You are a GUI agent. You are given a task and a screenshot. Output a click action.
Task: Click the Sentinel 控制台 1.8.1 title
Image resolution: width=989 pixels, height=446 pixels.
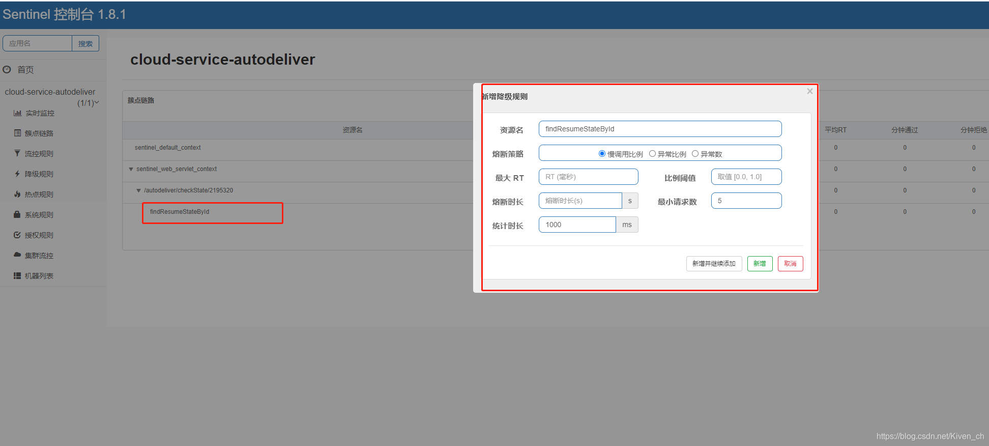(x=64, y=14)
